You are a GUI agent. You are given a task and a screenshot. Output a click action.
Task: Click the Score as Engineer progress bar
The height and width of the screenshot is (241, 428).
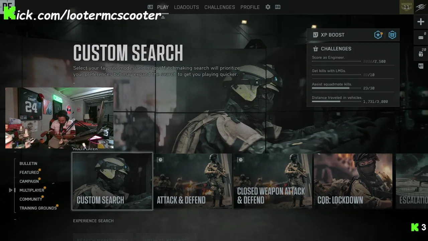point(336,61)
